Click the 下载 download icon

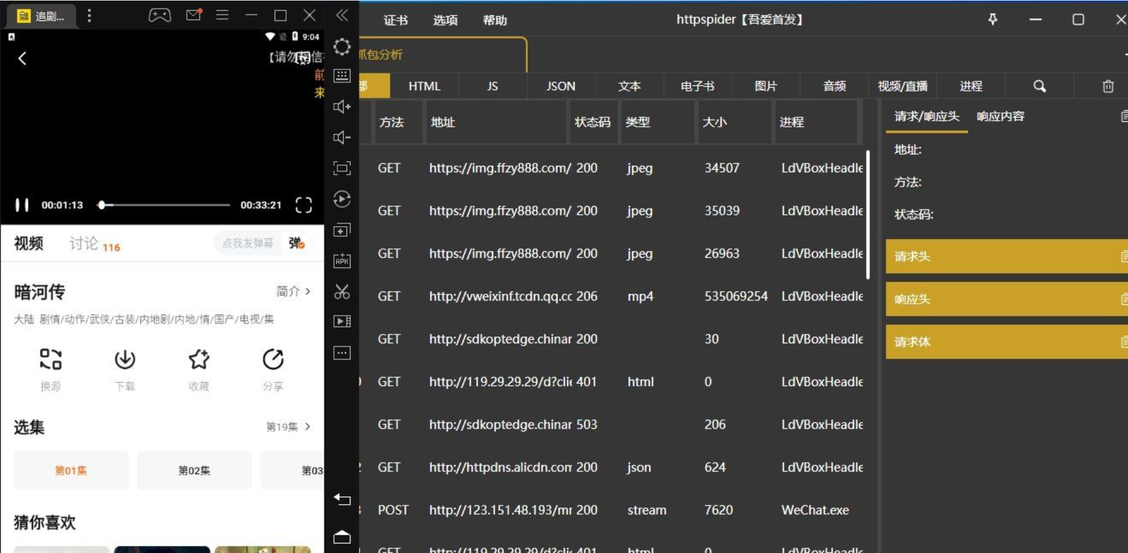click(x=125, y=359)
